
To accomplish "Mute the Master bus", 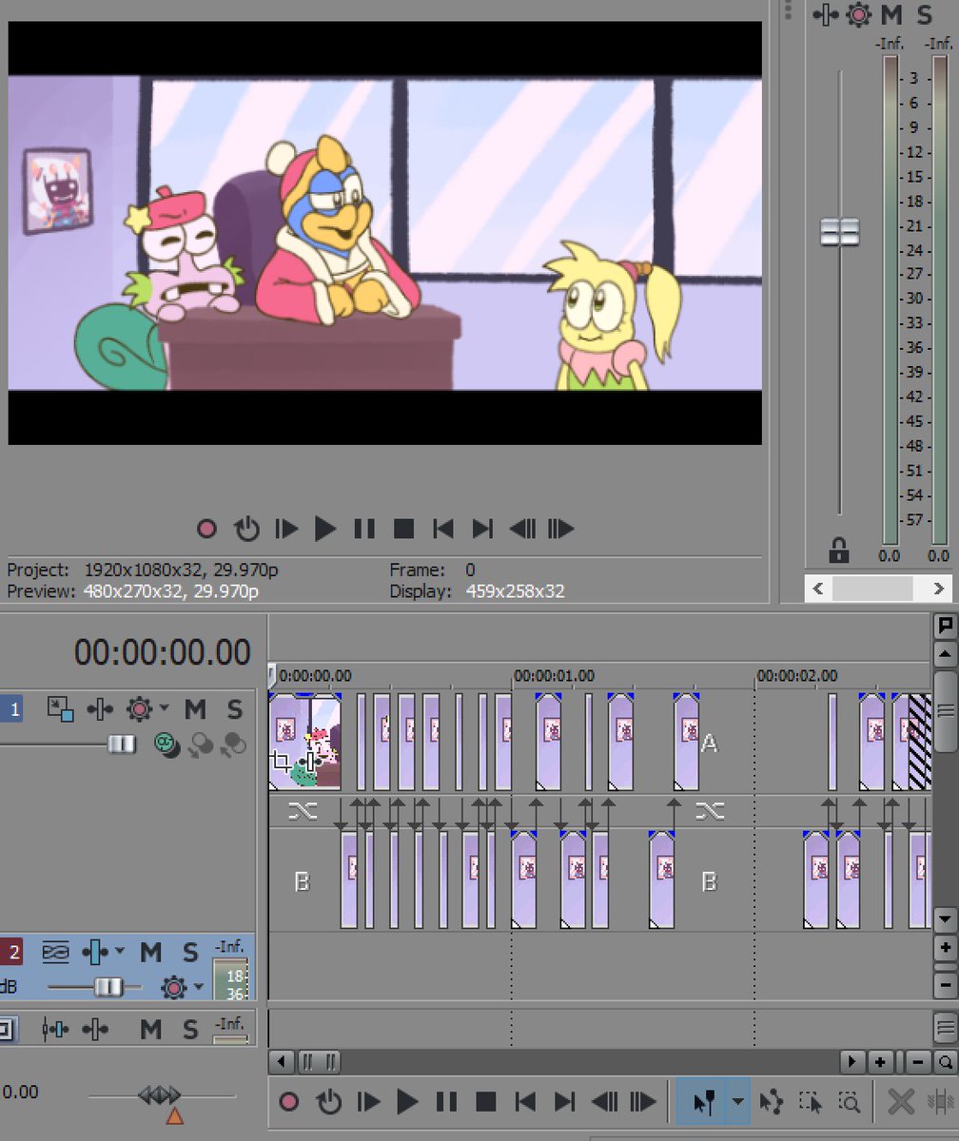I will tap(891, 14).
